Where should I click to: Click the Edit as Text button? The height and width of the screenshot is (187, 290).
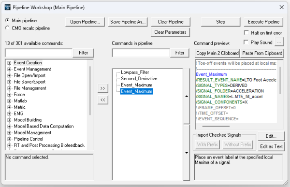coord(271,146)
